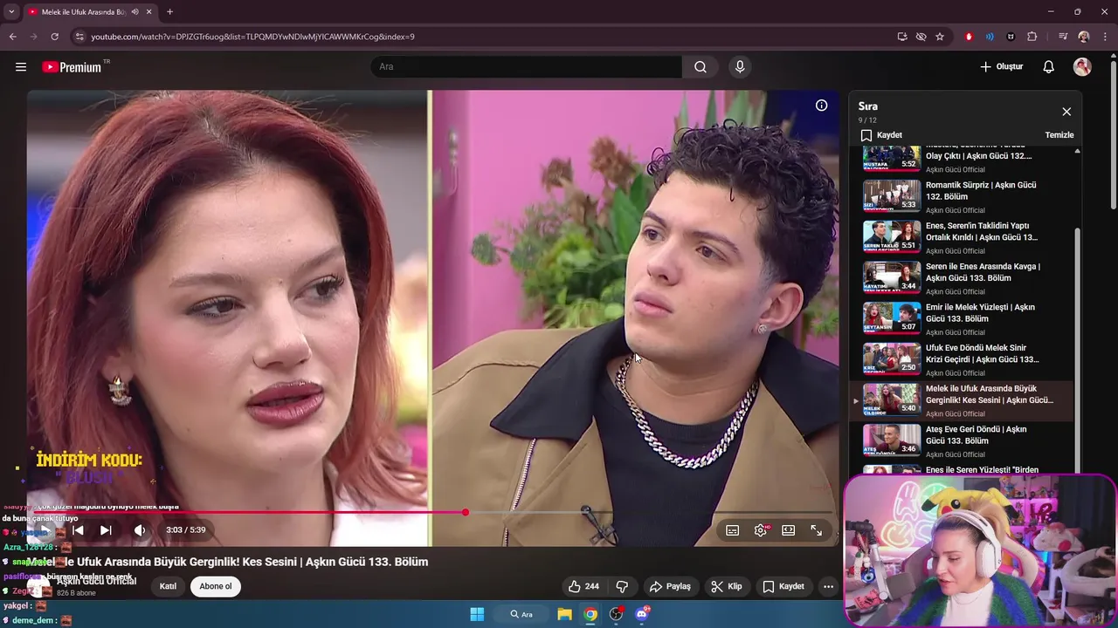1118x628 pixels.
Task: Save video with Kaydet below player
Action: [x=783, y=586]
